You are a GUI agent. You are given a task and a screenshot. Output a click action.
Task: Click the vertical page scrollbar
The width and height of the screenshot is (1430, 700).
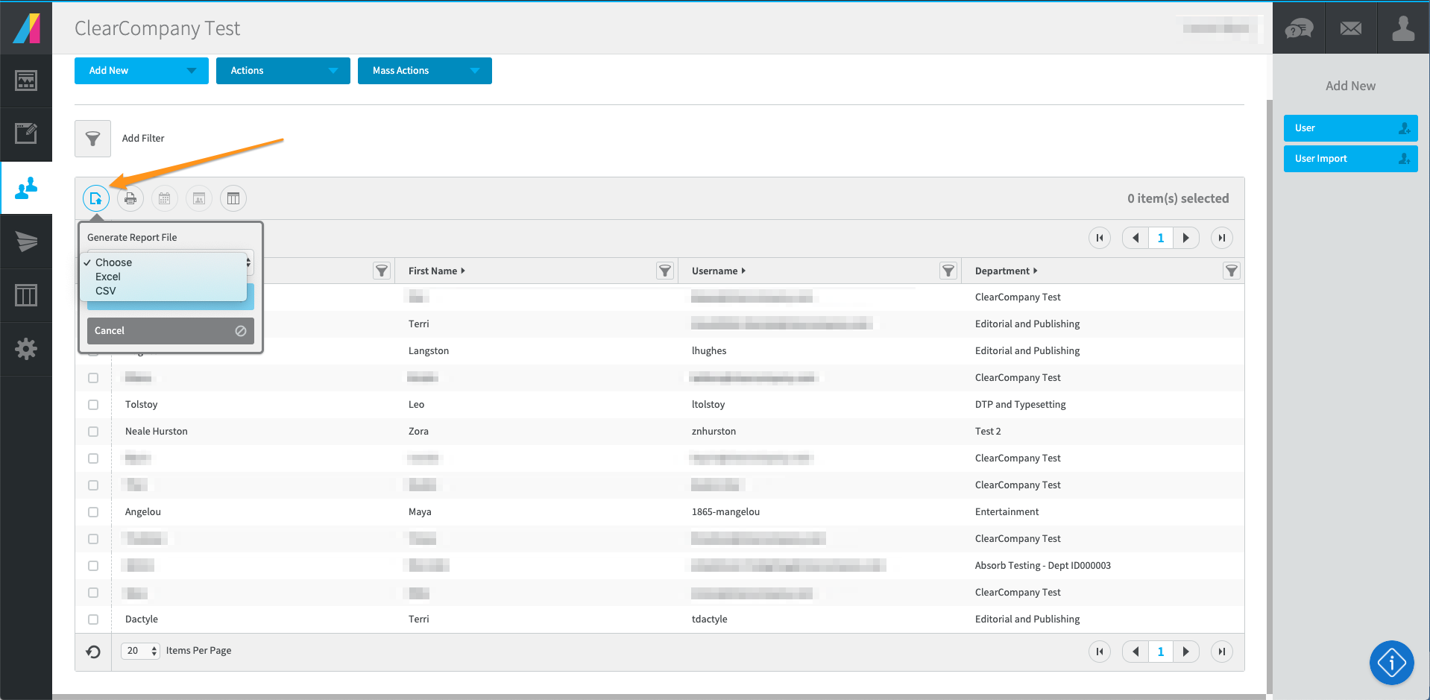click(x=1269, y=395)
